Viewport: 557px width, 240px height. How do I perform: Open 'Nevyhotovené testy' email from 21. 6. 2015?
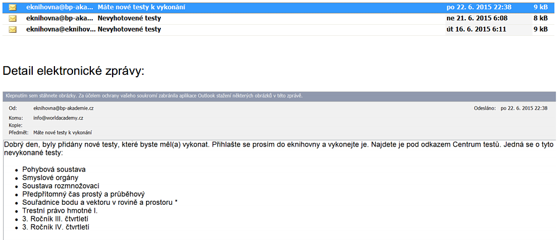(278, 18)
